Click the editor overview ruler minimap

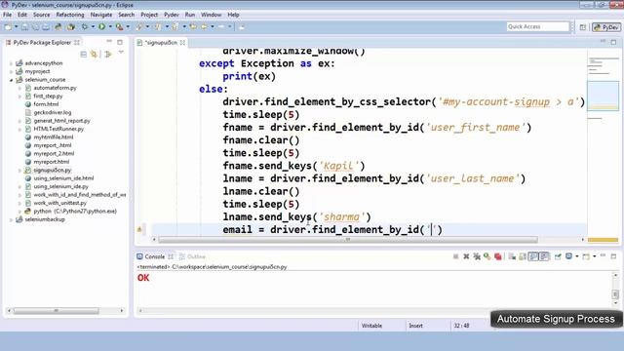click(603, 96)
